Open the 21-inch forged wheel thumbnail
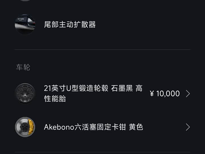The height and width of the screenshot is (154, 205). (x=25, y=94)
